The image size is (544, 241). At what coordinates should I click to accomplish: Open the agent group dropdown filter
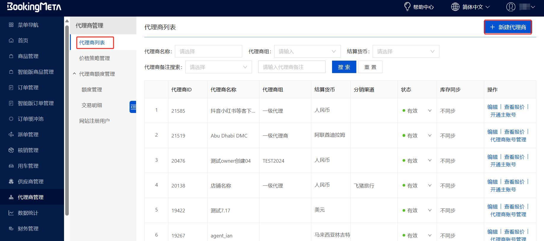tap(307, 51)
